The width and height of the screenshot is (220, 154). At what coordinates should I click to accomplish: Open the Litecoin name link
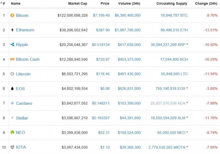point(23,74)
